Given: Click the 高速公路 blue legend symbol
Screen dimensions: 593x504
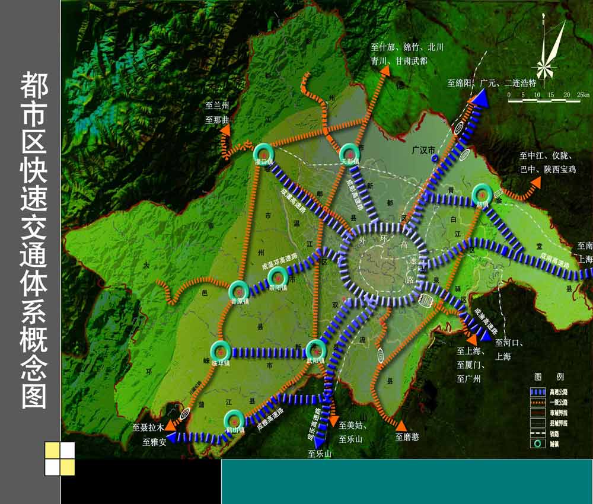Looking at the screenshot, I should pos(537,392).
